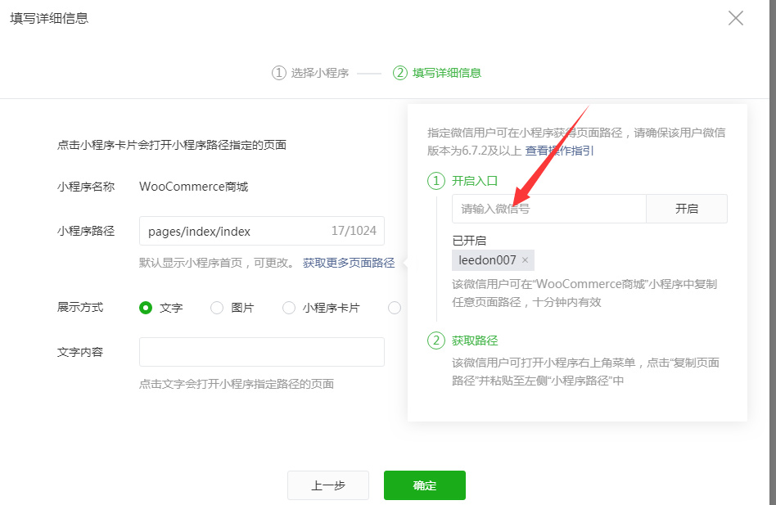The image size is (776, 505).
Task: Select the 小程序卡片 display option
Action: coord(288,308)
